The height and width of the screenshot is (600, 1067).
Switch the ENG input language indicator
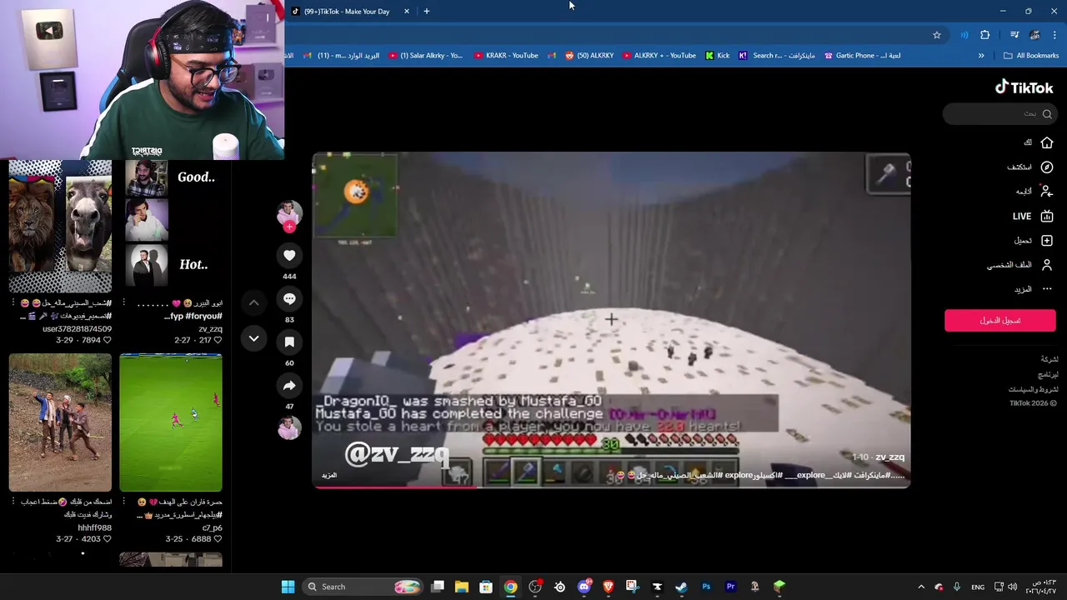click(x=978, y=587)
